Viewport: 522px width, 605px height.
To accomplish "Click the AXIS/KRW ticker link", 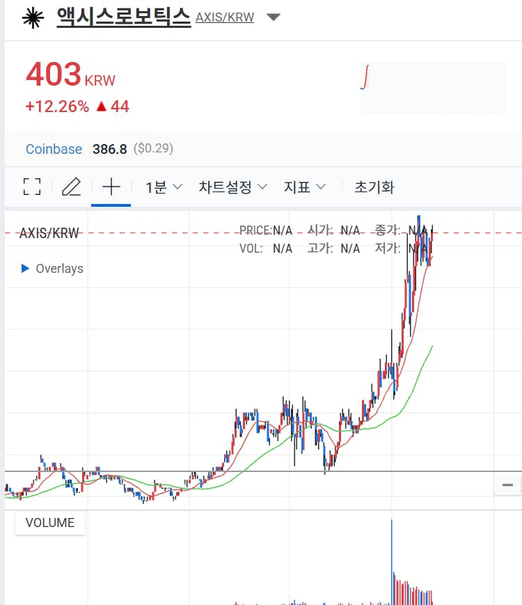I will pyautogui.click(x=225, y=17).
